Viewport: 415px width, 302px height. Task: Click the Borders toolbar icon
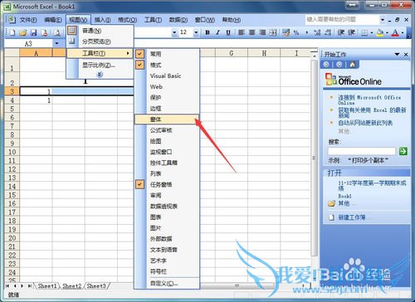(x=364, y=33)
